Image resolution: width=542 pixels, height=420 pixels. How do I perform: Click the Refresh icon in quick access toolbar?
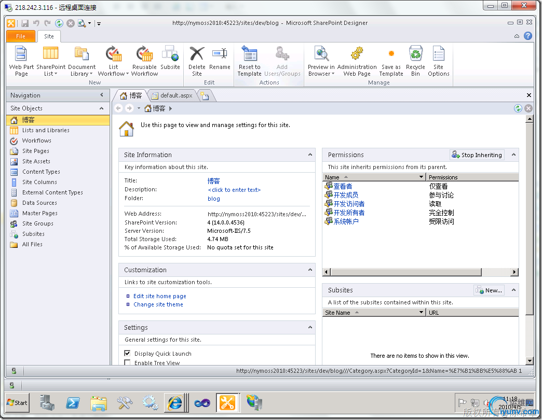tap(59, 23)
